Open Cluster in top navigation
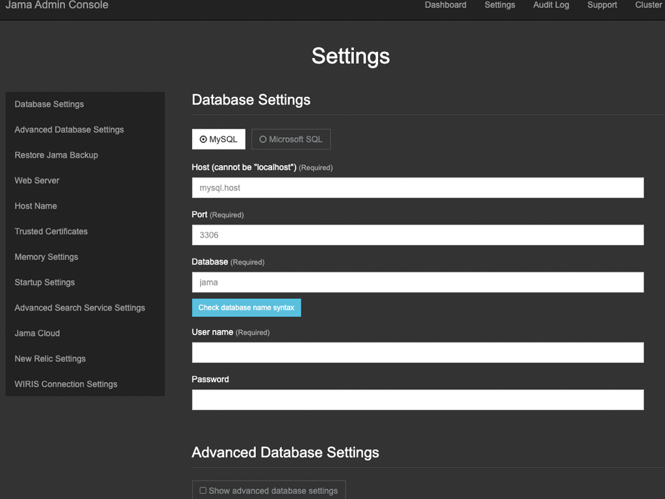665x499 pixels. pos(649,5)
